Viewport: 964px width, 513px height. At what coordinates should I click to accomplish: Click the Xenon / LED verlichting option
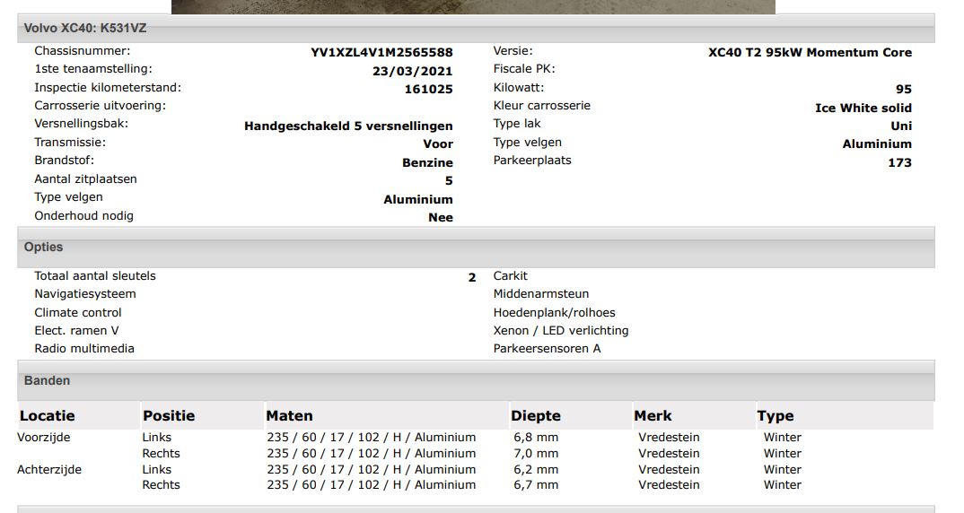[560, 330]
